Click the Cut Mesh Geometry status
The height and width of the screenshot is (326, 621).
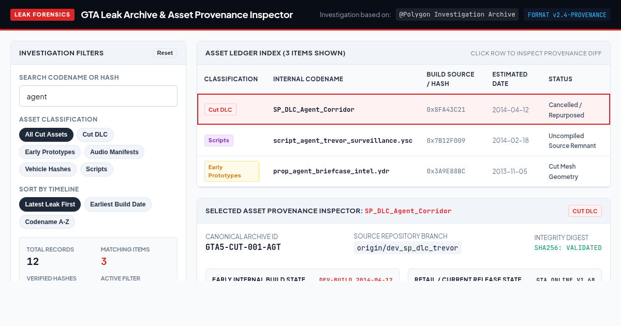coord(564,171)
